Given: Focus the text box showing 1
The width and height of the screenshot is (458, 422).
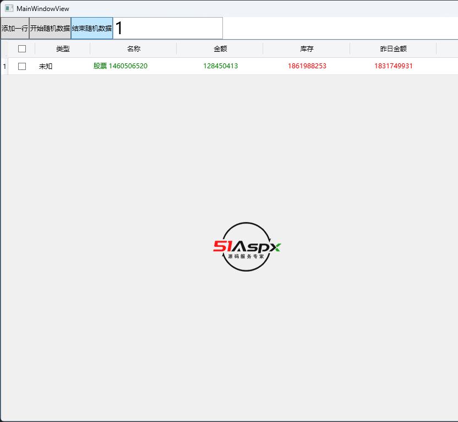Looking at the screenshot, I should pyautogui.click(x=168, y=28).
